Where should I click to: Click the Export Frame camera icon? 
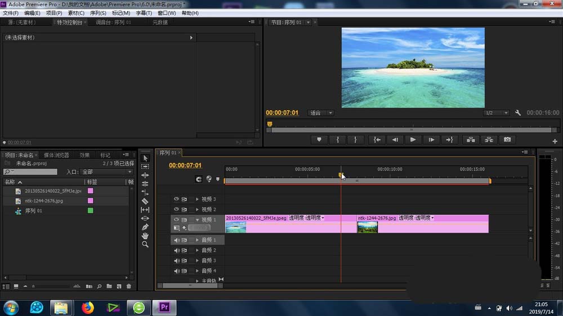pyautogui.click(x=507, y=139)
